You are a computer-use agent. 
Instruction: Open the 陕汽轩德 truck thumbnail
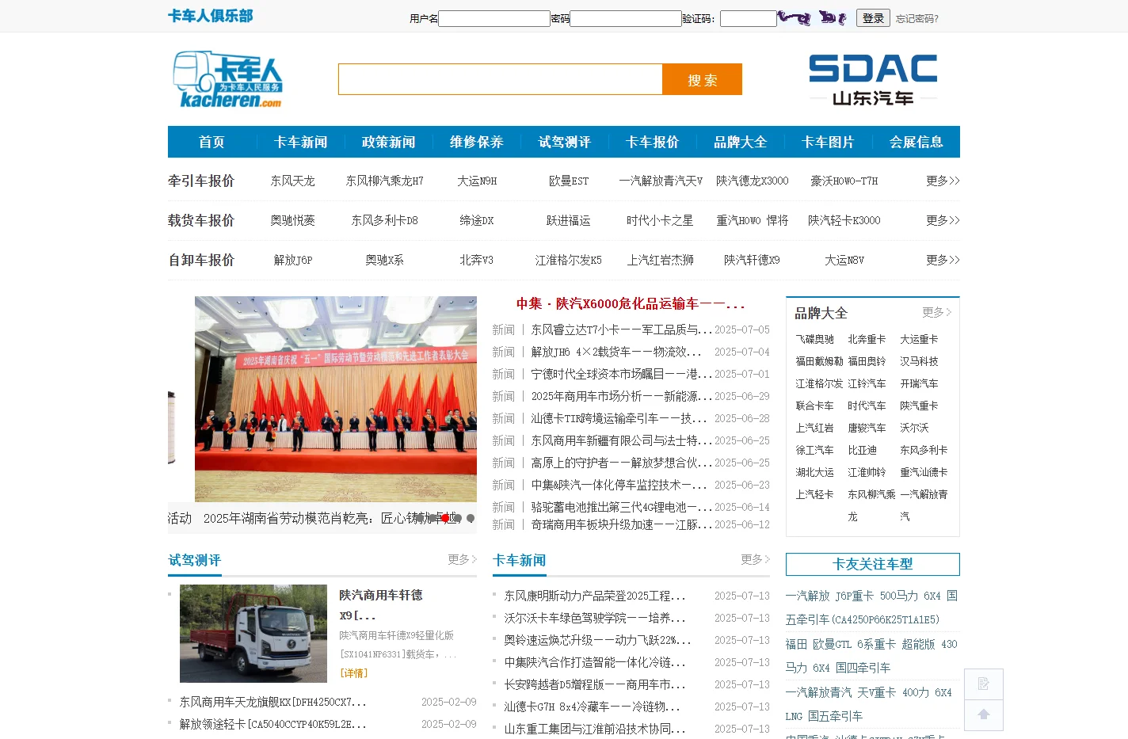click(x=253, y=634)
